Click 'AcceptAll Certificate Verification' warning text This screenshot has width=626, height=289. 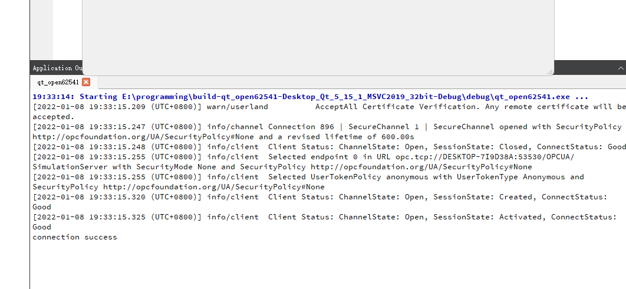(398, 107)
